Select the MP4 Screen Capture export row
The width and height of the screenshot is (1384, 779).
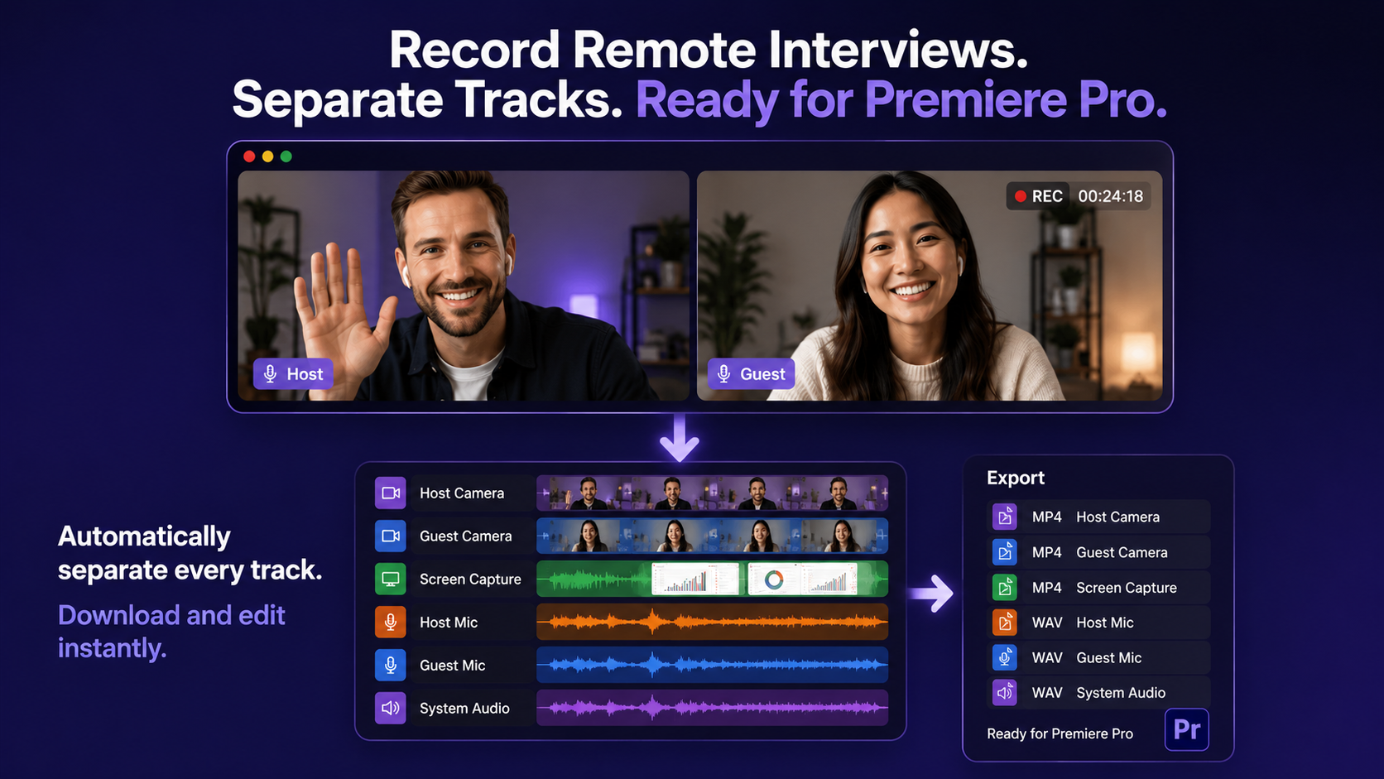point(1098,587)
